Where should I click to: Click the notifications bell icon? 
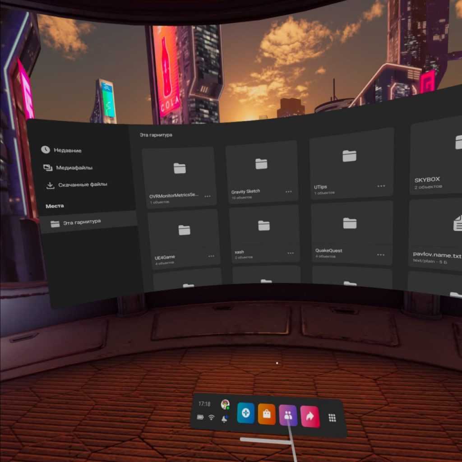pyautogui.click(x=224, y=419)
